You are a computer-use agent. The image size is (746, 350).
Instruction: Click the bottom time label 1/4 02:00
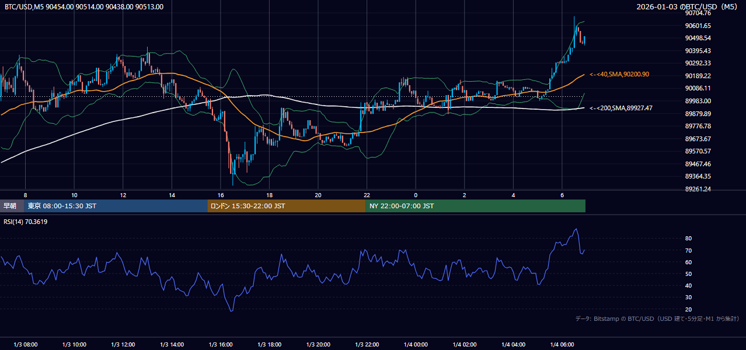tap(465, 345)
